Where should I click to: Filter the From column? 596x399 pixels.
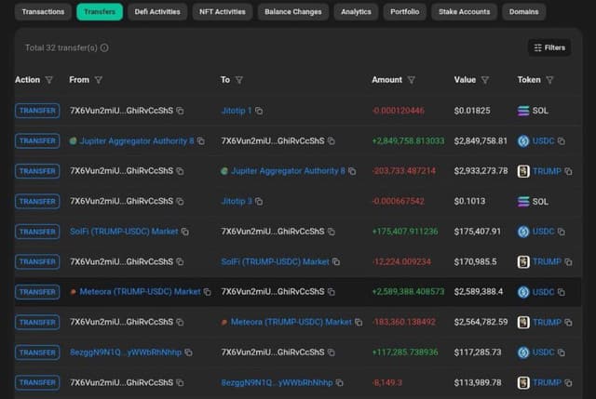(99, 80)
